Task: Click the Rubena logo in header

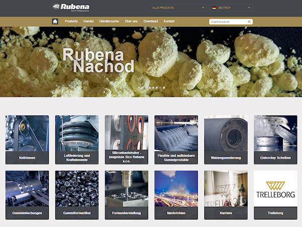Action: pyautogui.click(x=71, y=8)
